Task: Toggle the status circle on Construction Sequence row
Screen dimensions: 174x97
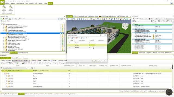Action: pos(63,27)
